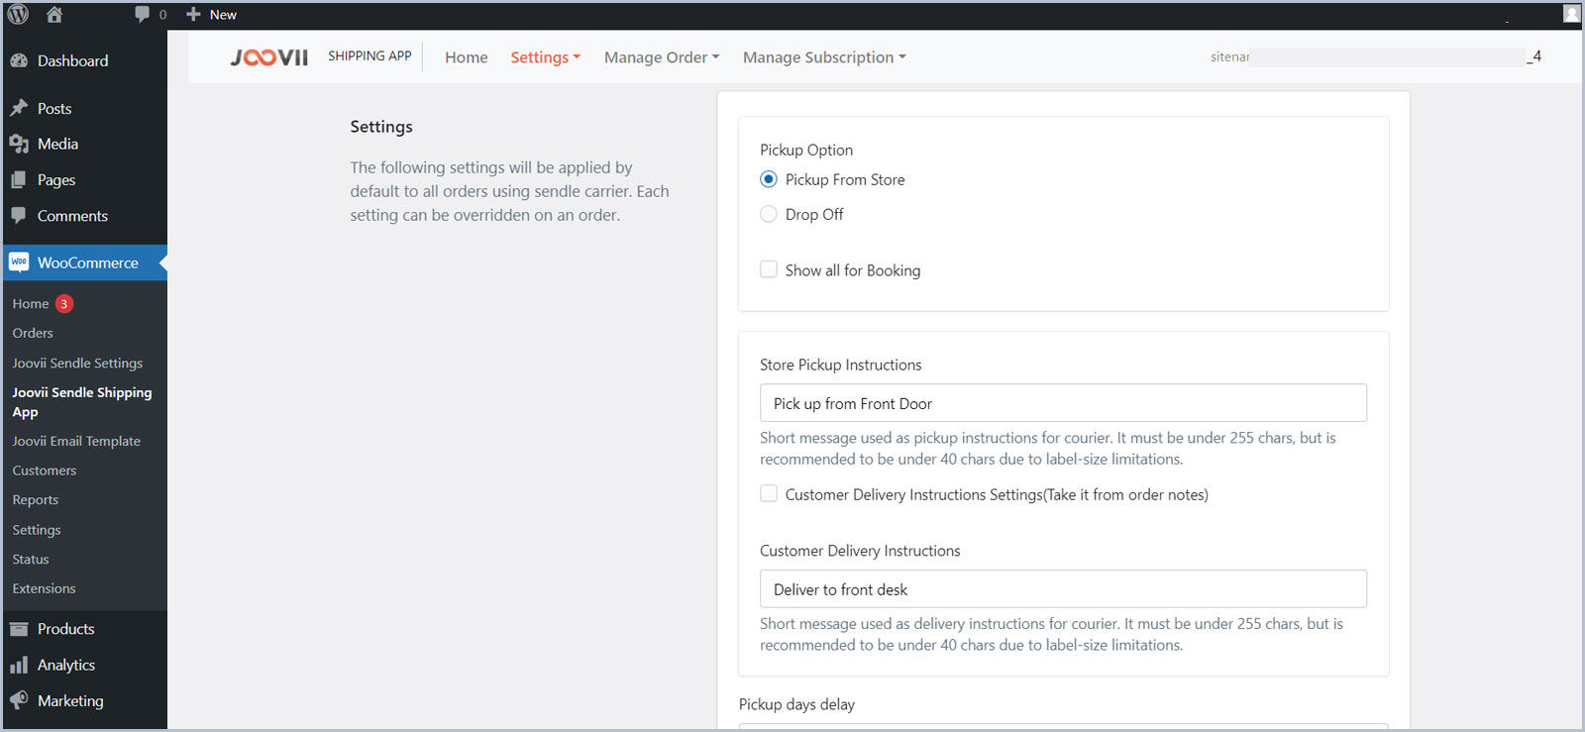Open the comments bubble icon in admin bar
1585x732 pixels.
(143, 14)
